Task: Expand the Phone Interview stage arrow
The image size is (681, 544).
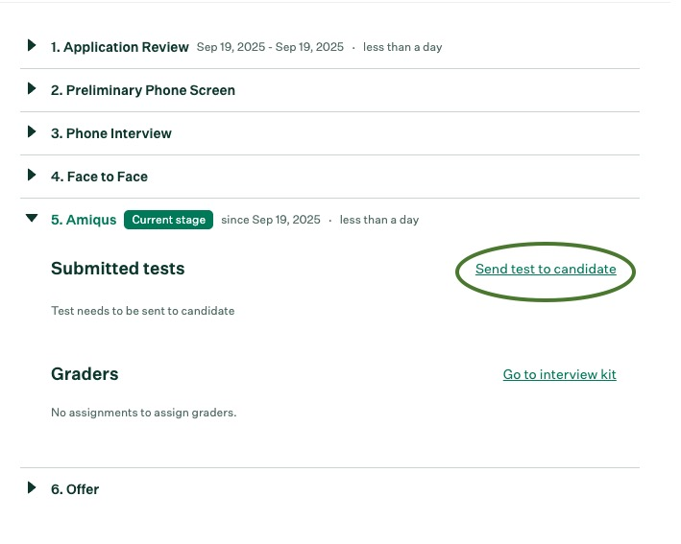Action: [32, 132]
